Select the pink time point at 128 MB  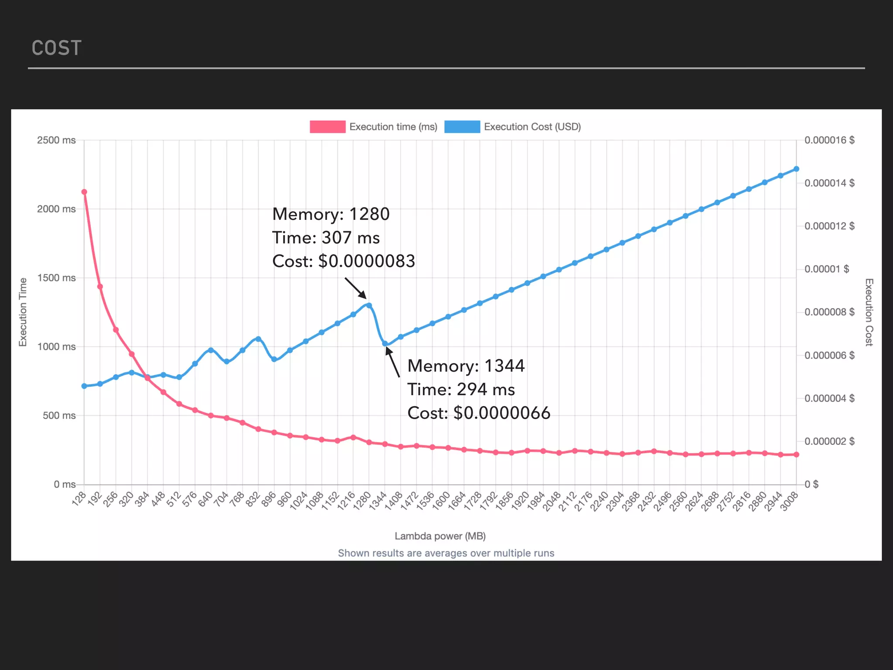[84, 192]
